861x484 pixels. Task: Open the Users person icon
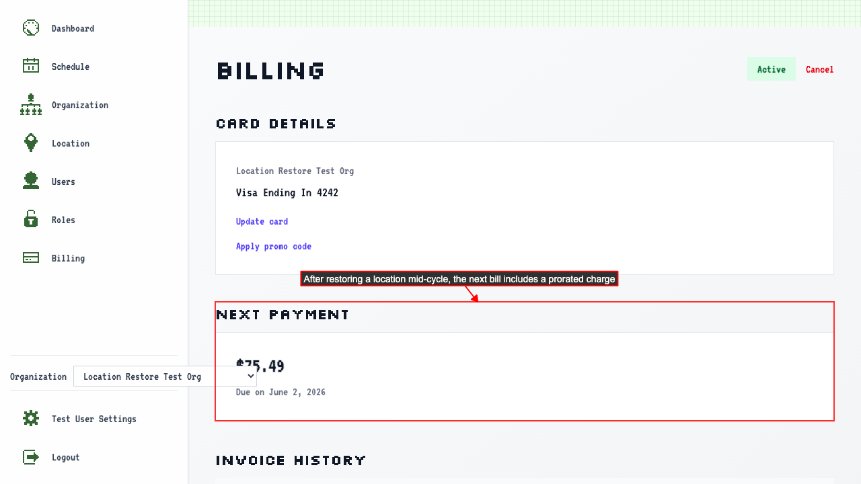point(31,181)
